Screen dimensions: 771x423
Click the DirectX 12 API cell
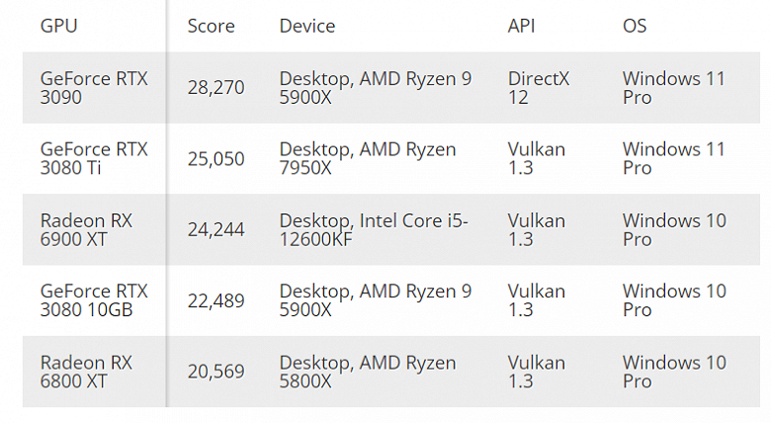538,88
